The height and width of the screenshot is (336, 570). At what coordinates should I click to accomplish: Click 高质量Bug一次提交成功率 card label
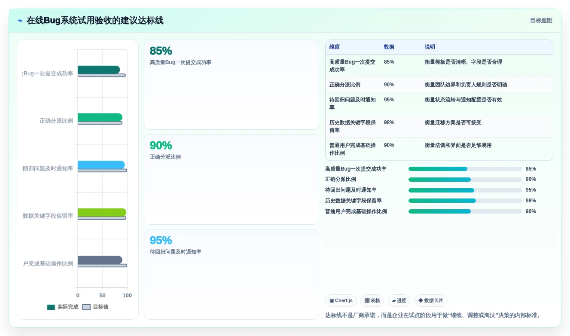[180, 62]
